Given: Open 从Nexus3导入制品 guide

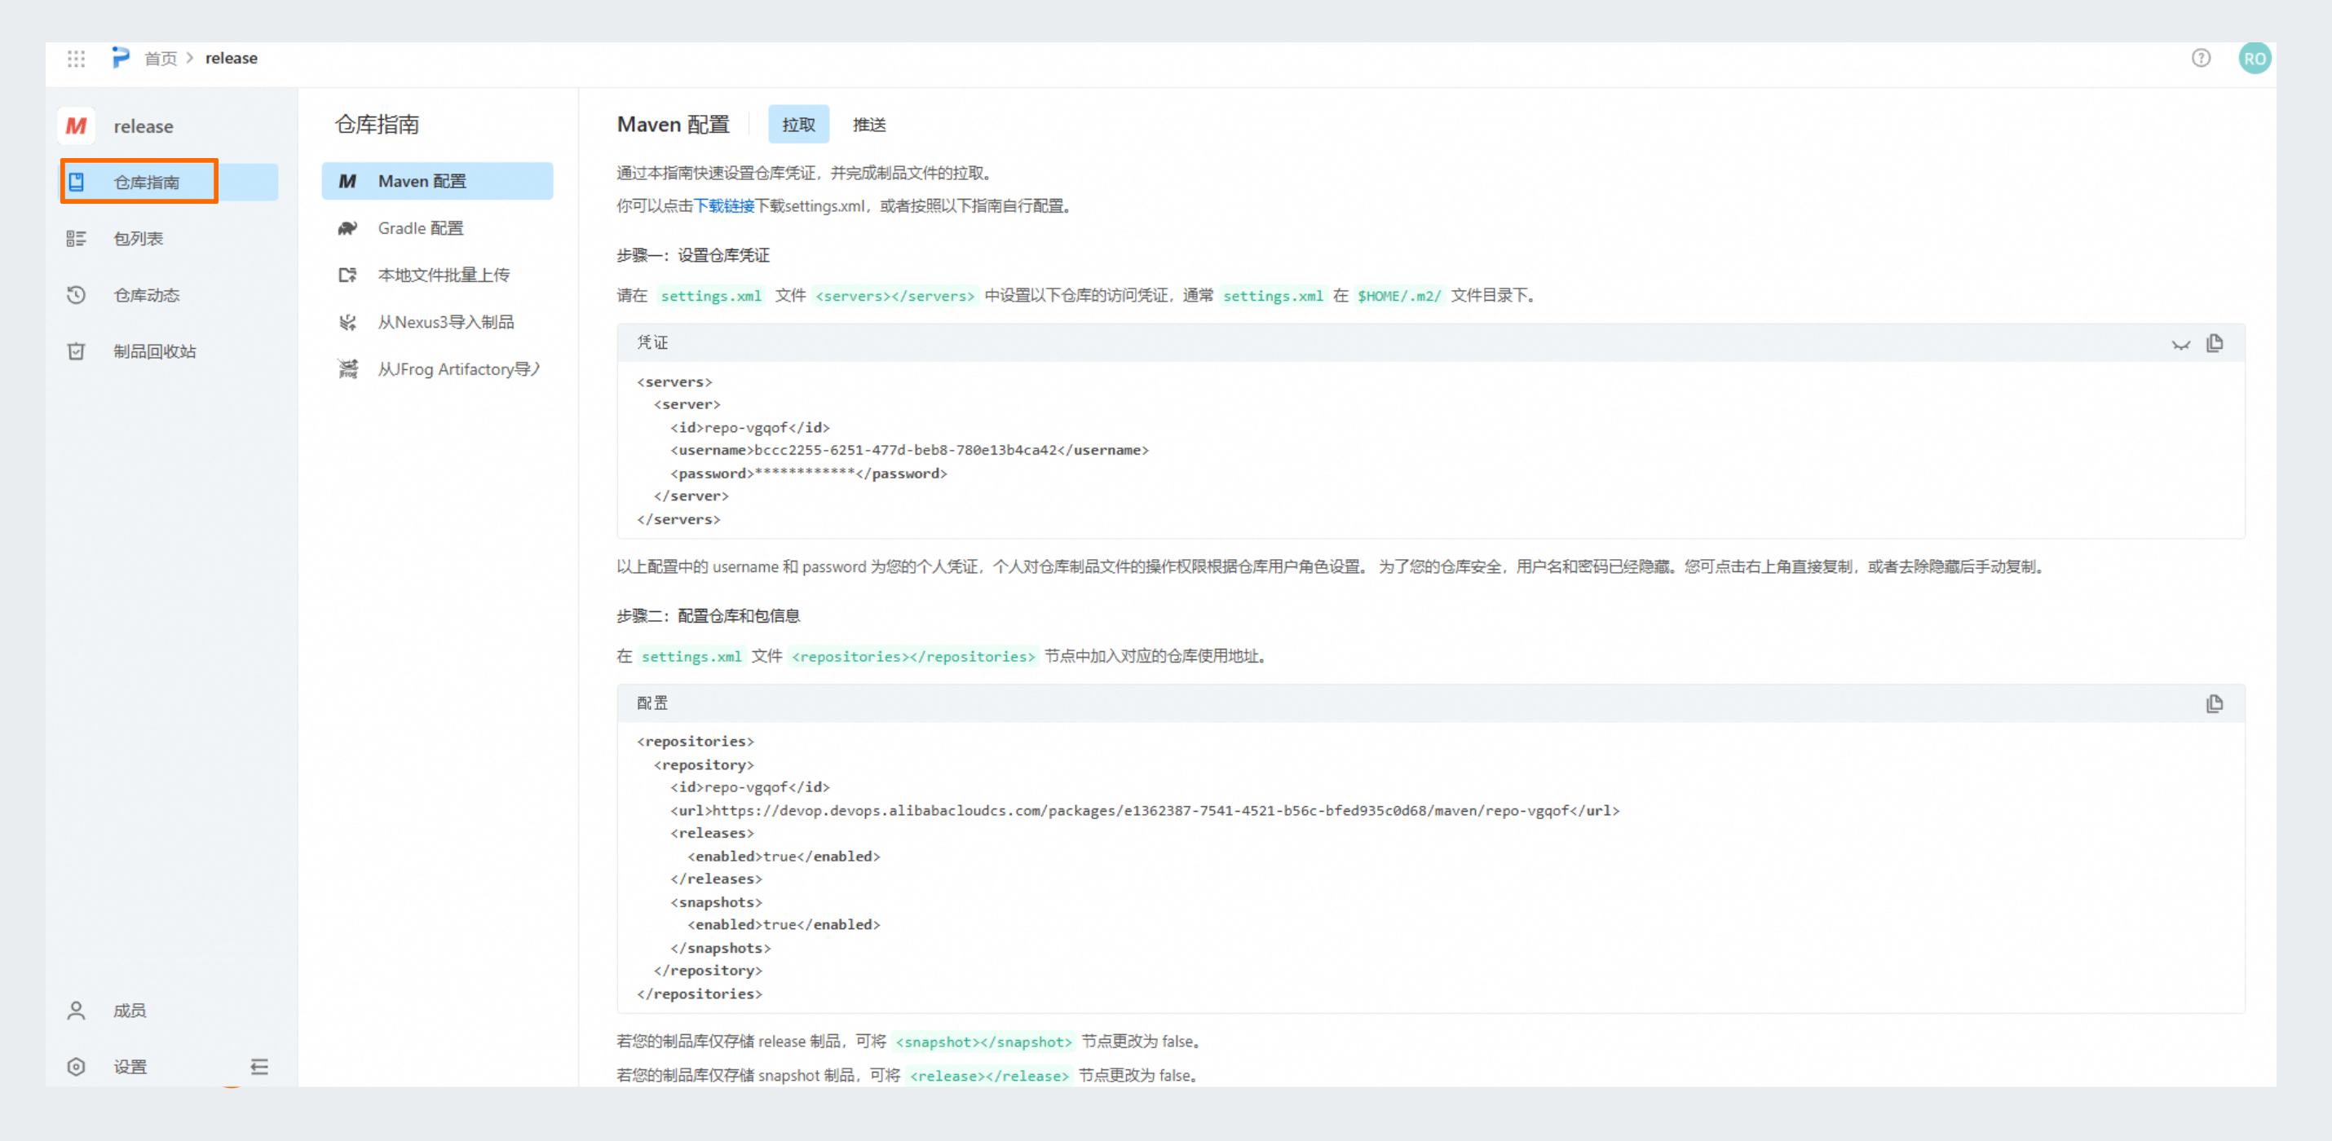Looking at the screenshot, I should point(445,322).
